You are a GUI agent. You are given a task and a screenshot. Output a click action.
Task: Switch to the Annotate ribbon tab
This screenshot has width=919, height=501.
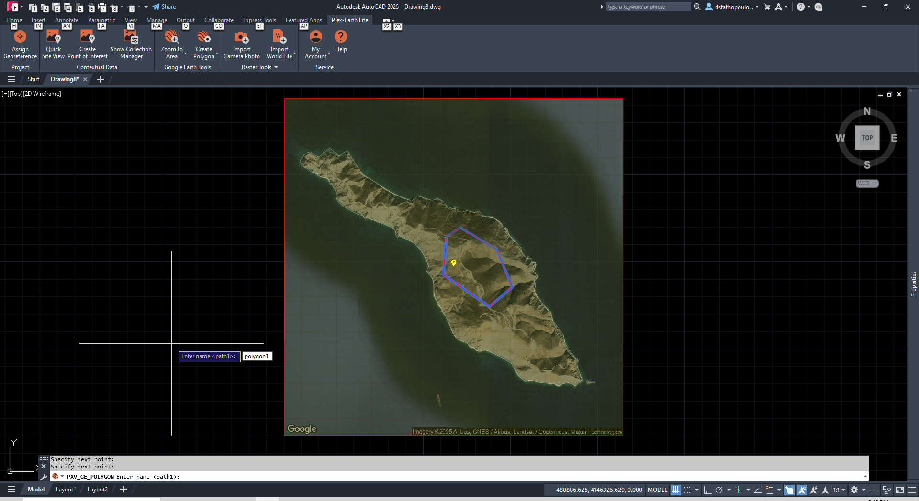[67, 20]
